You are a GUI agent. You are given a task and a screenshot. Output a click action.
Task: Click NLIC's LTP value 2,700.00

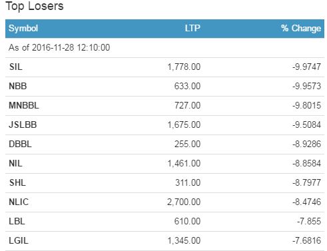184,202
